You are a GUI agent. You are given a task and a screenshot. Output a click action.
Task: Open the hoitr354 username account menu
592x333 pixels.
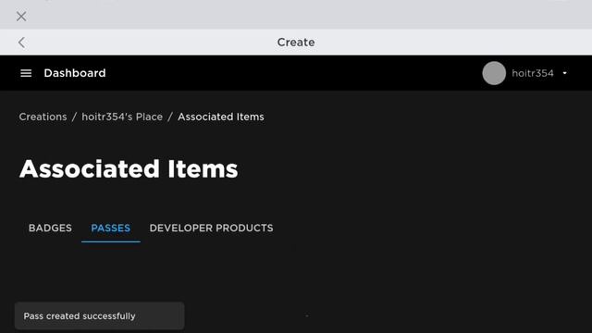tap(533, 73)
